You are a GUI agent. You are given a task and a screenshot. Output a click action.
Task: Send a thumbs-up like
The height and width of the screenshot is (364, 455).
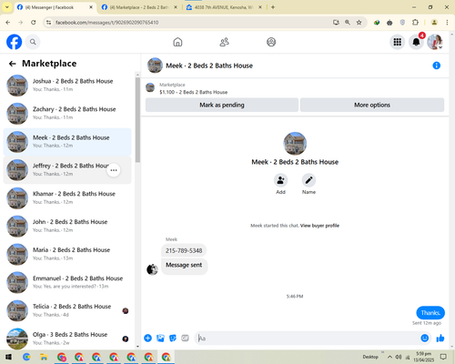coord(440,338)
